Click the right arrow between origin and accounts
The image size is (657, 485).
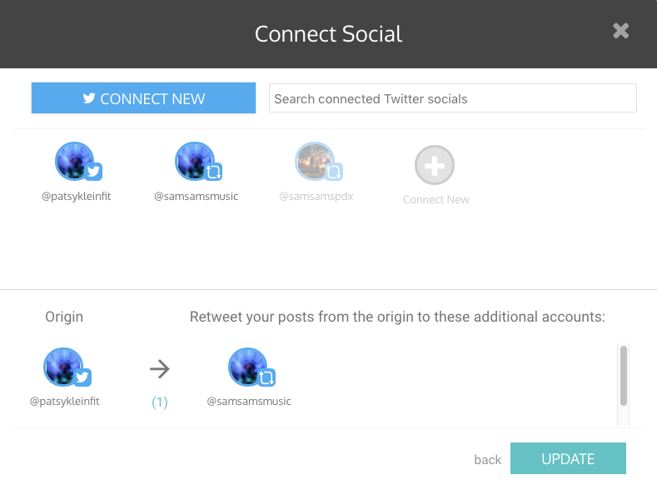[160, 369]
